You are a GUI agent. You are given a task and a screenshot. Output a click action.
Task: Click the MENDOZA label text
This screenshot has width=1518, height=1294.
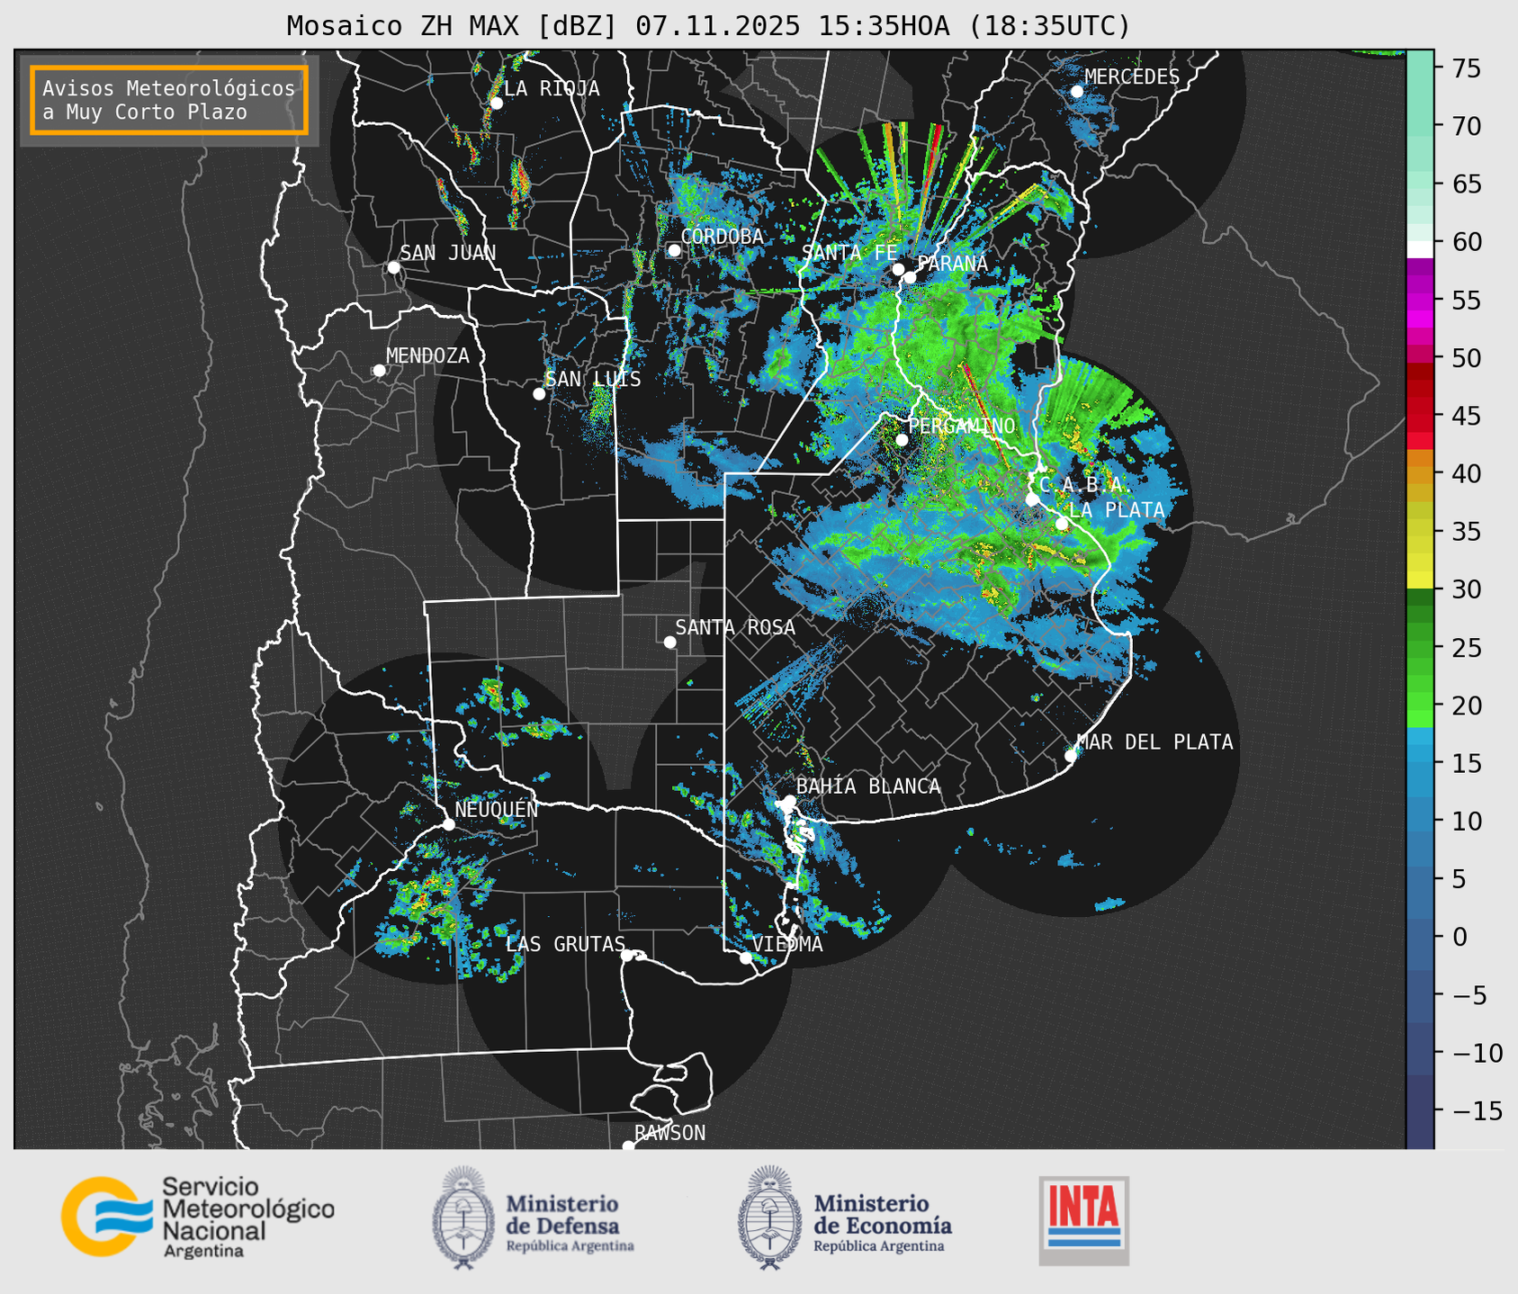tap(427, 356)
